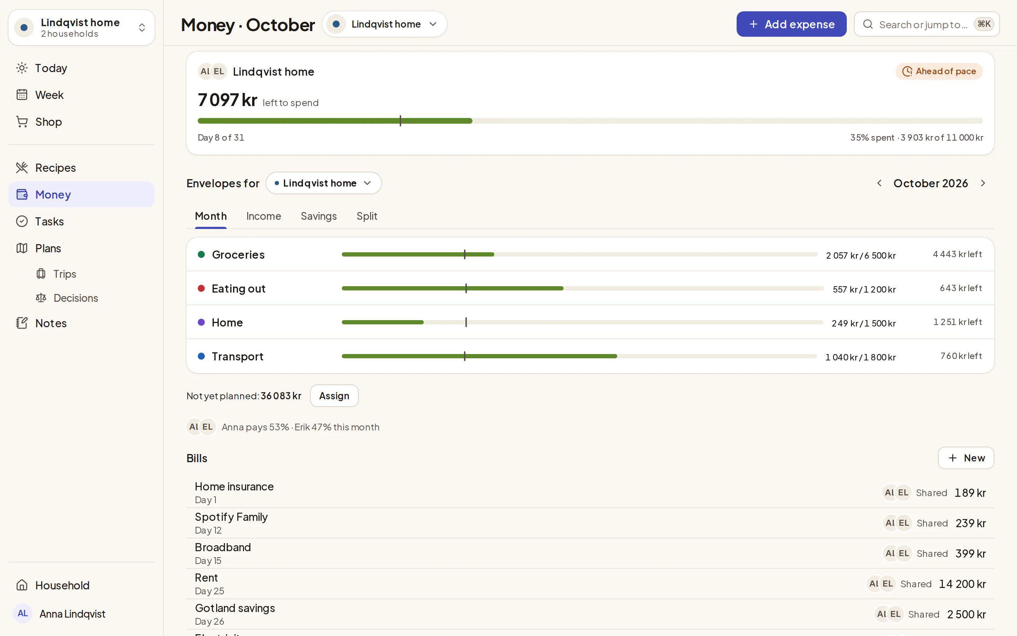This screenshot has height=636, width=1017.
Task: Switch to the Savings tab
Action: [319, 216]
